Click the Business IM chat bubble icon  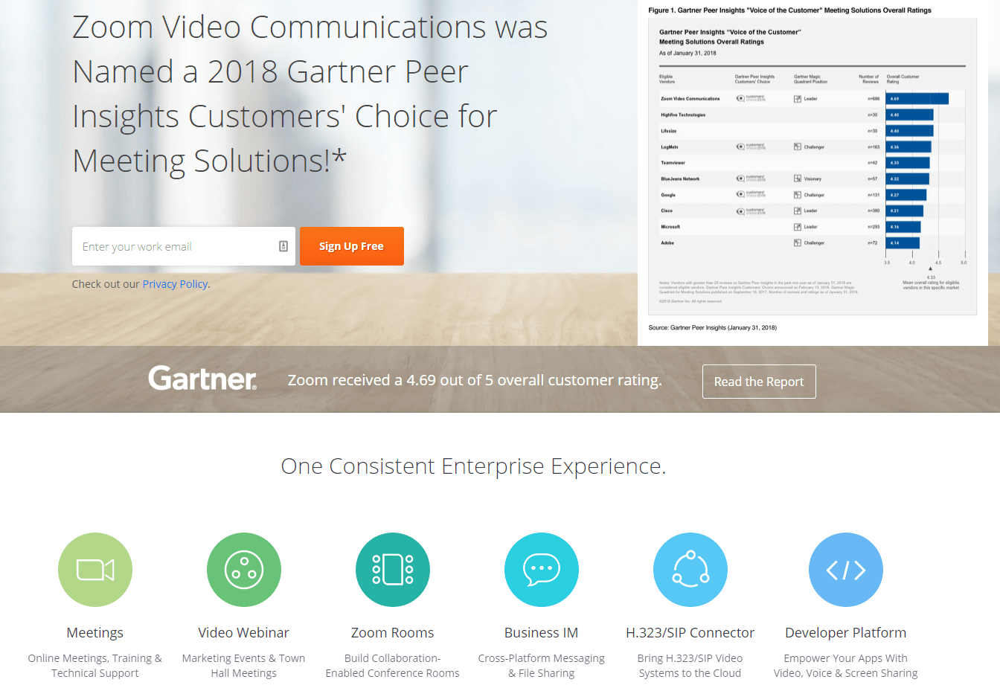pyautogui.click(x=542, y=570)
